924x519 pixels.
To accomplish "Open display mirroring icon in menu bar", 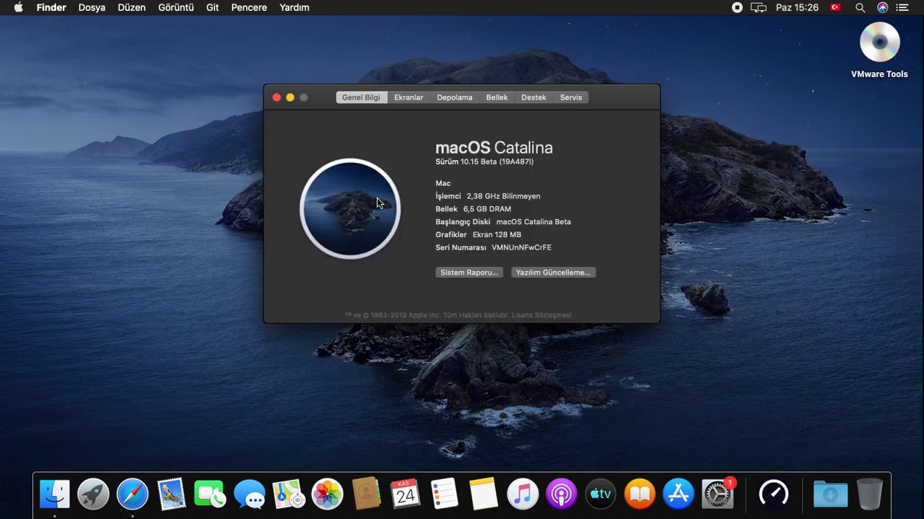I will coord(758,7).
